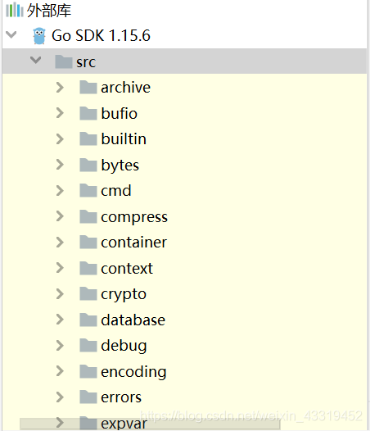
Task: Expand the debug folder chevron
Action: point(60,346)
